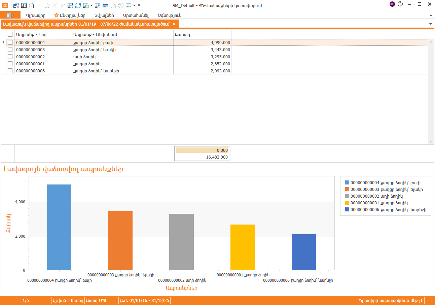Select the cell քաղցր ձողիկ՝ ելակի
435x305 pixels.
(122, 49)
